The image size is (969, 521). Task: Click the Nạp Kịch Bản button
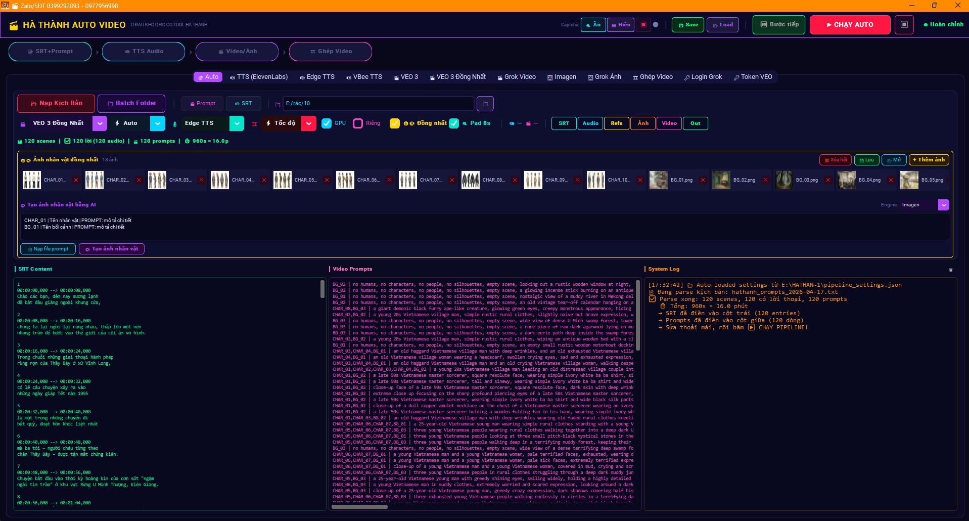click(56, 103)
